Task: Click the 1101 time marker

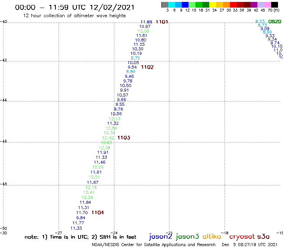Action: [x=162, y=22]
